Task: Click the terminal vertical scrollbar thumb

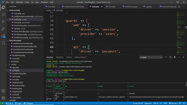Action: tap(186, 84)
